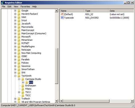Sort values by Data column header

pos(121,11)
